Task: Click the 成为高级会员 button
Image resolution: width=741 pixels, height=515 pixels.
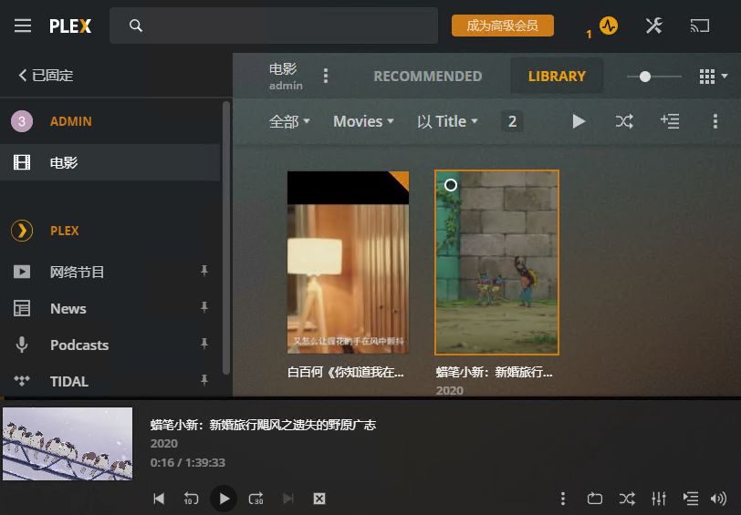Action: 502,26
